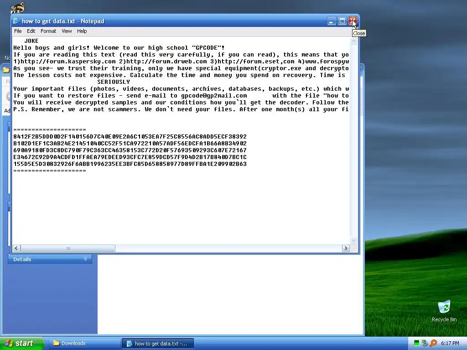Click the raccoon desktop shortcut icon
The image size is (467, 350).
tap(18, 8)
